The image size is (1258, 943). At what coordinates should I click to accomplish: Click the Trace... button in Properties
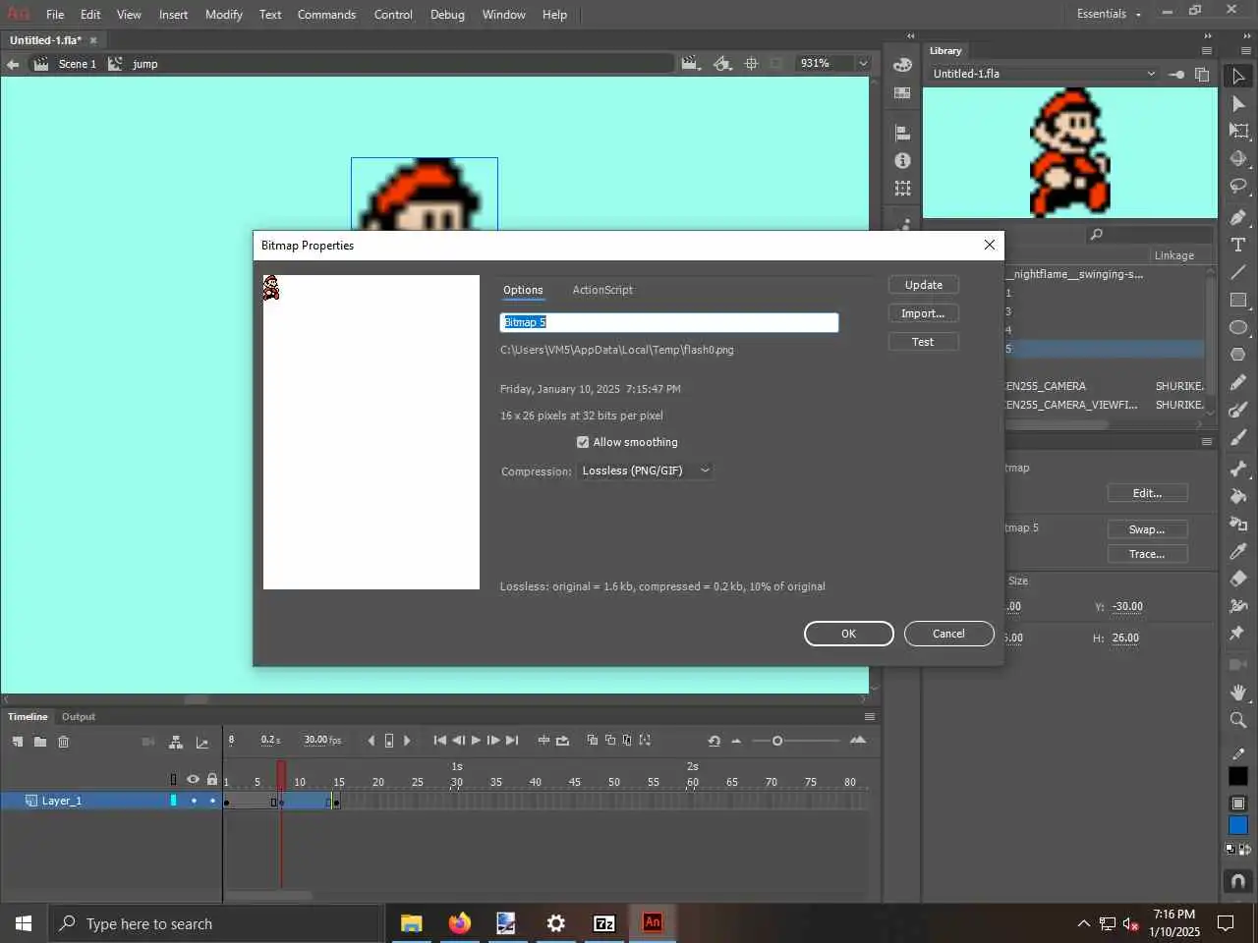(1147, 554)
